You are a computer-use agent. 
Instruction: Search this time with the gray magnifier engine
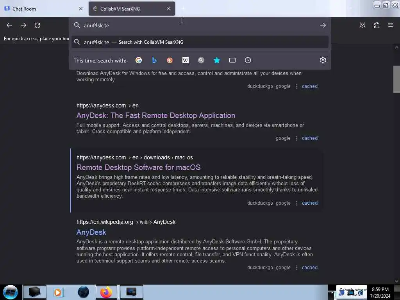tap(201, 60)
